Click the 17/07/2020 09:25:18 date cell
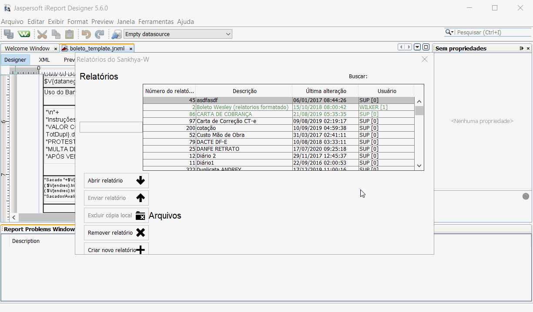The height and width of the screenshot is (312, 533). coord(325,149)
